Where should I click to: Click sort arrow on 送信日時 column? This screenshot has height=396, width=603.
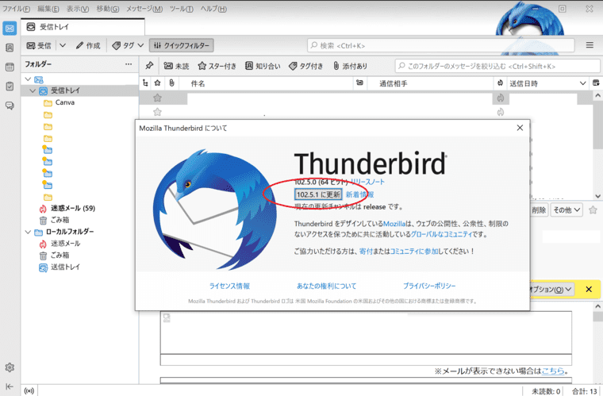[x=582, y=83]
